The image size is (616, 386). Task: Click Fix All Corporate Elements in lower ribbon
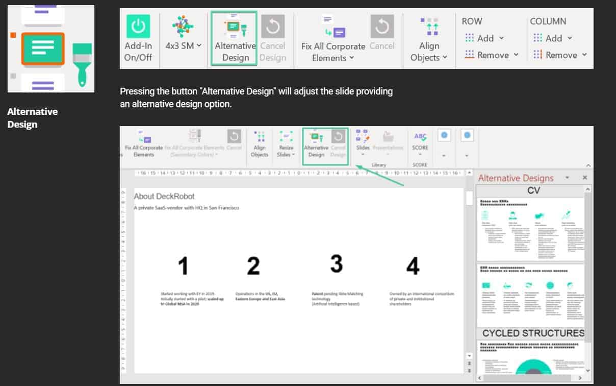point(143,143)
